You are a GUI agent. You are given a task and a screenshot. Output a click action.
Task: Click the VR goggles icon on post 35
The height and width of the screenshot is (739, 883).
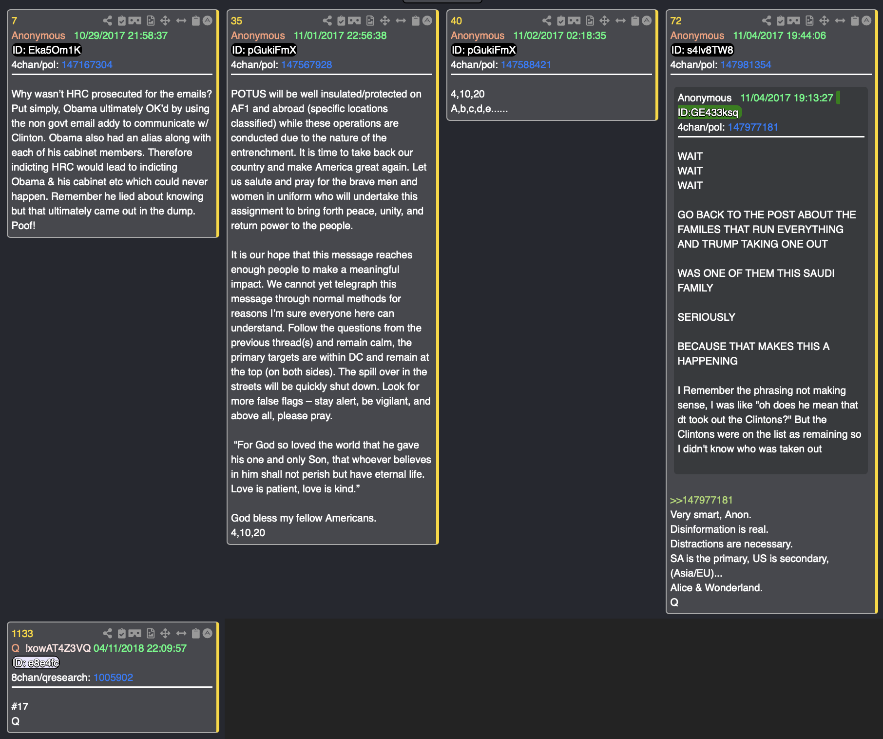[x=355, y=20]
